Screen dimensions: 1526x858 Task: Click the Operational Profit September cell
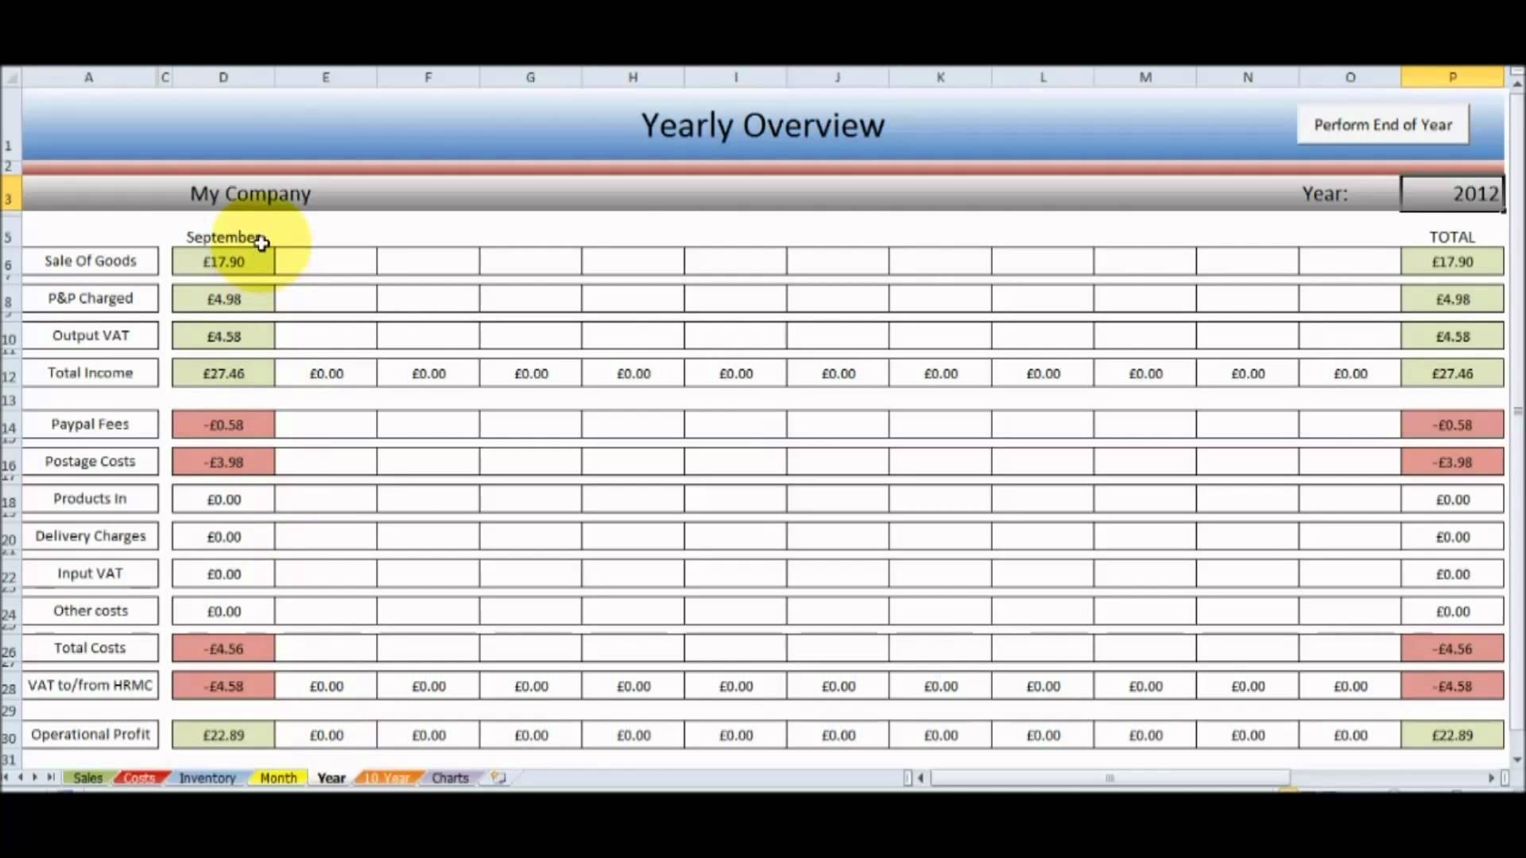[x=223, y=734]
